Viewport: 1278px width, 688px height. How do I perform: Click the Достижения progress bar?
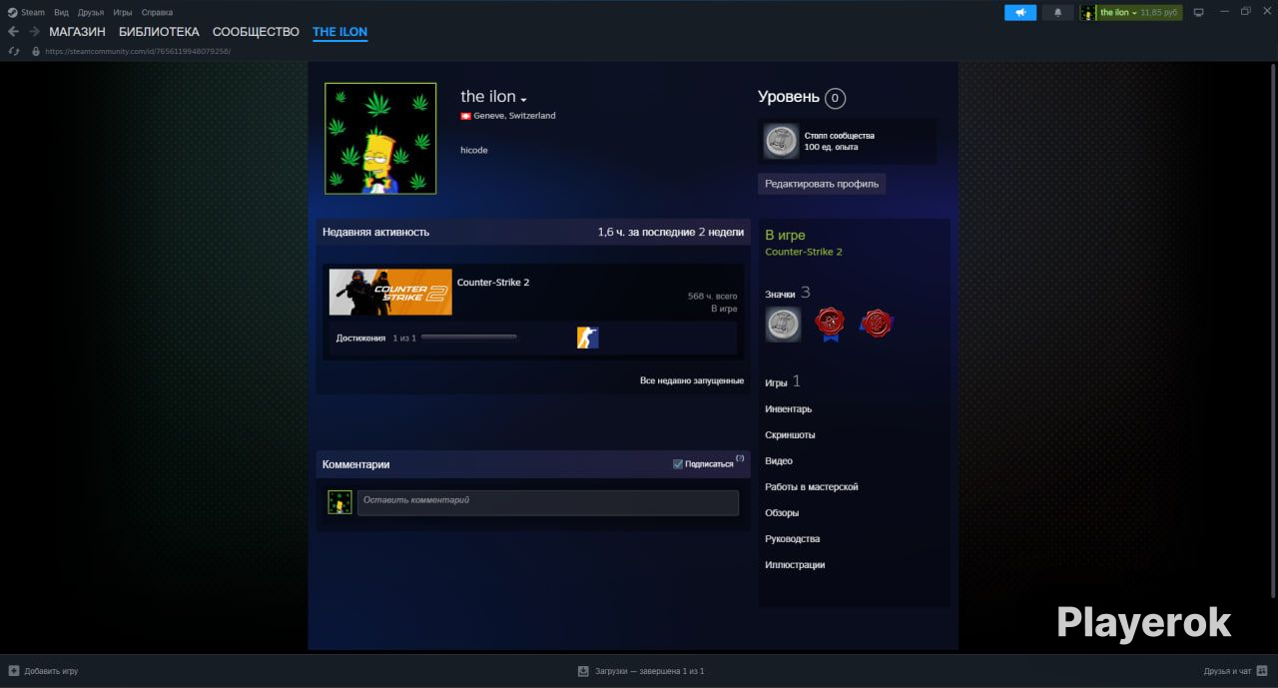(x=469, y=338)
